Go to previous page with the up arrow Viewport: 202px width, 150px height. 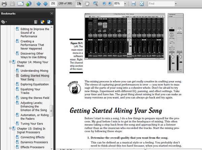coord(39,4)
